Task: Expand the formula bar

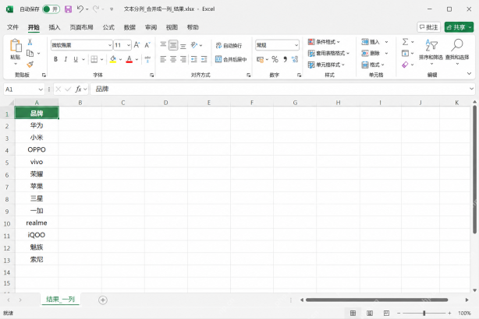Action: click(x=471, y=89)
